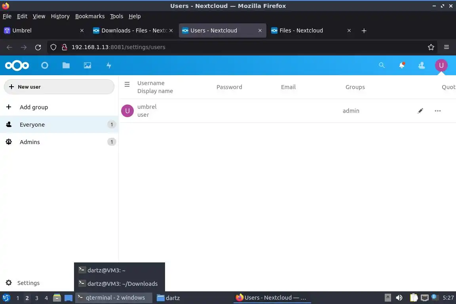This screenshot has width=456, height=304.
Task: Switch to the Umbrel tab
Action: (44, 30)
